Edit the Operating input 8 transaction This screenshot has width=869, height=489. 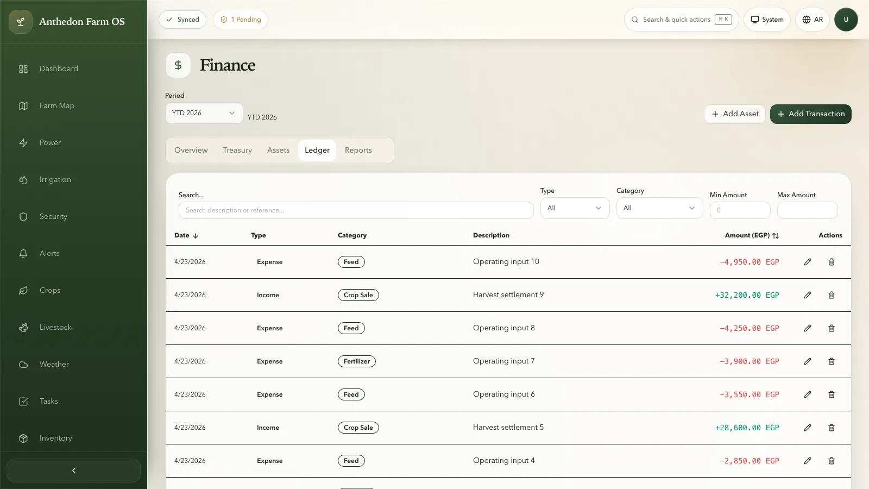[808, 328]
